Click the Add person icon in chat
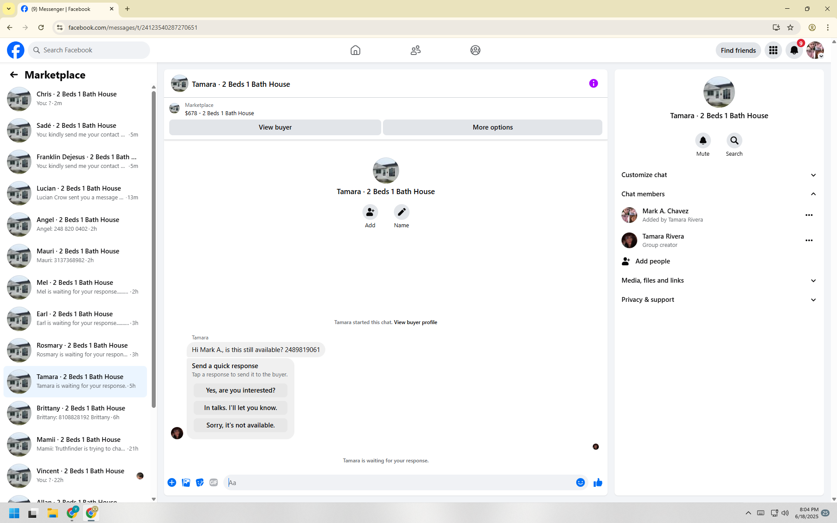Screen dimensions: 837x523 [x=370, y=212]
